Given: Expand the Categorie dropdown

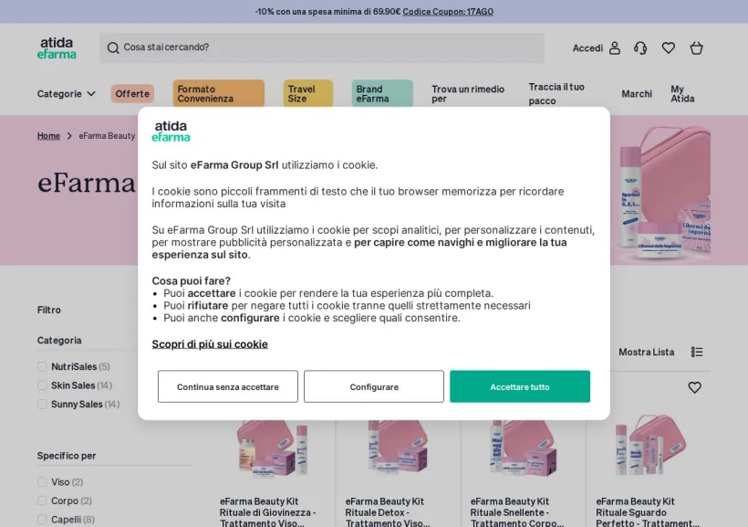Looking at the screenshot, I should [67, 94].
